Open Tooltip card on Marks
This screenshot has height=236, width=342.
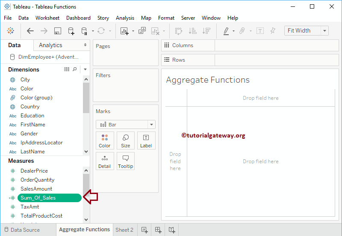pos(126,161)
